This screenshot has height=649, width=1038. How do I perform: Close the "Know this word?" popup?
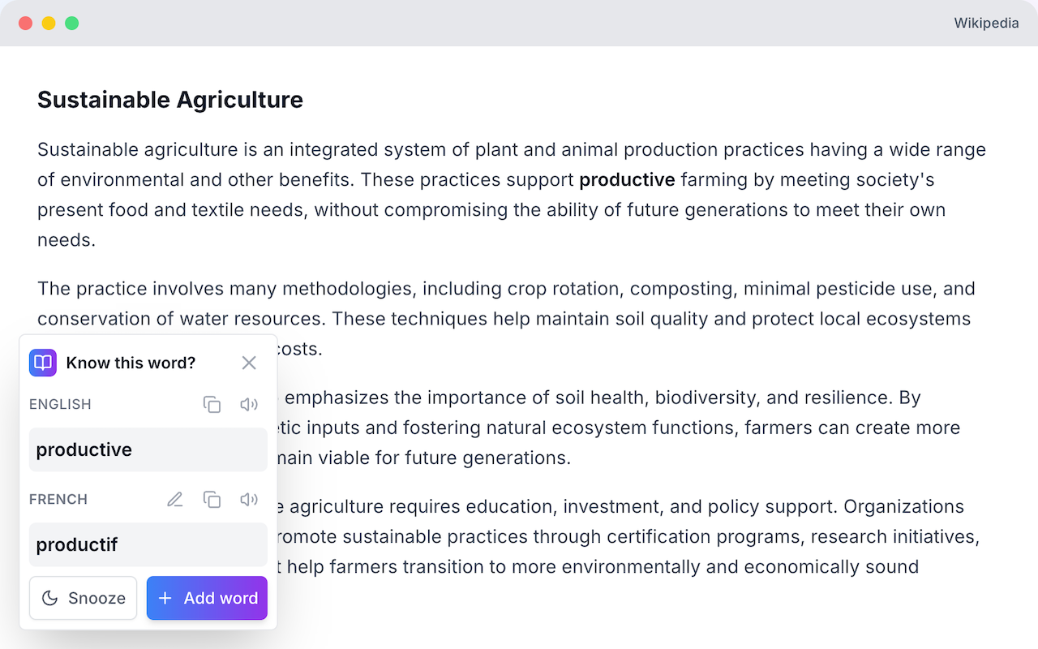pos(249,363)
